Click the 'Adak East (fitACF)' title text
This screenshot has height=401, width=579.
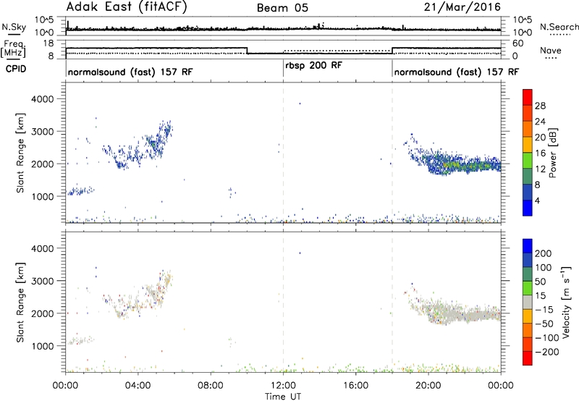click(127, 7)
